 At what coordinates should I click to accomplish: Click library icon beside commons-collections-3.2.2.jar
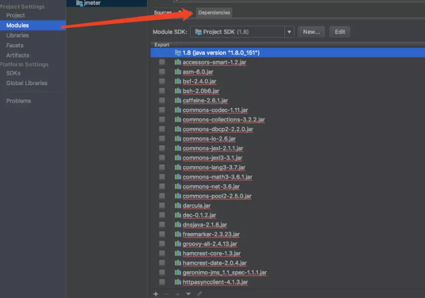[x=178, y=119]
